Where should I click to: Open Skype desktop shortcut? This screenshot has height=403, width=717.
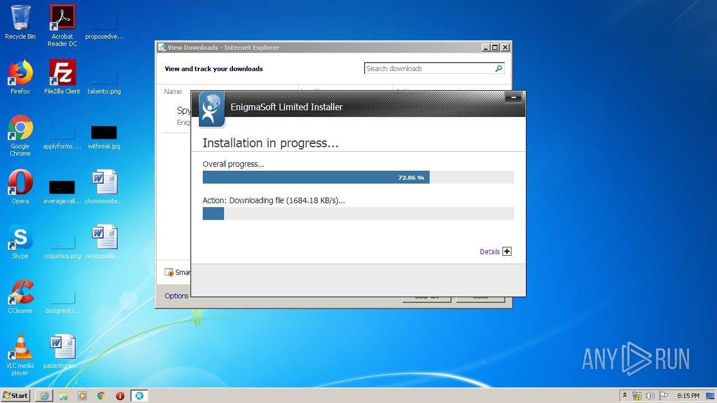pyautogui.click(x=20, y=242)
